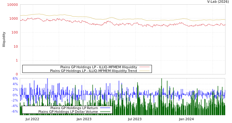Click the 2% tick label on lower chart
This screenshot has width=232, height=123.
[x=15, y=89]
